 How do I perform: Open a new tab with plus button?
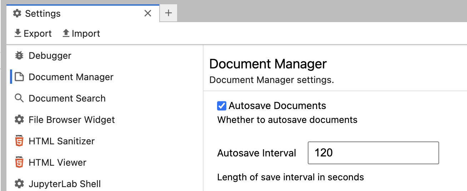pos(169,13)
